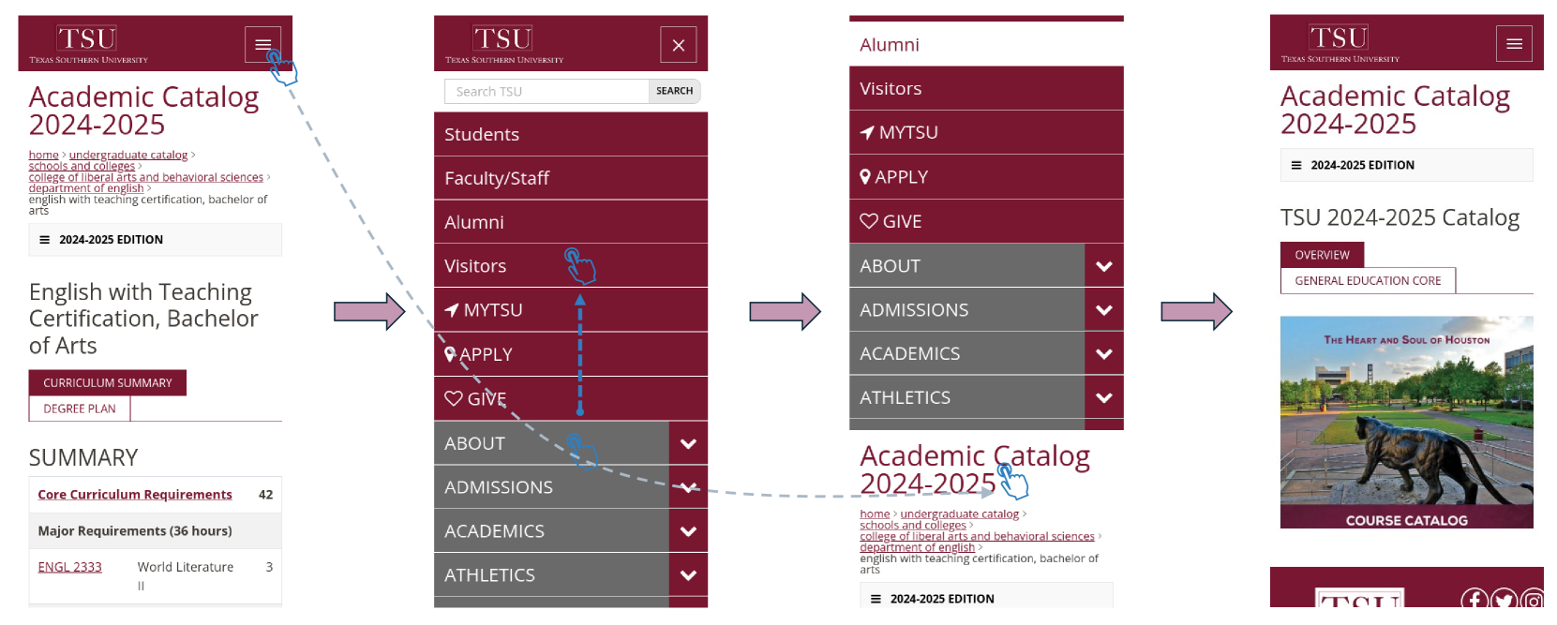Tap the heart GIVE icon below the search bar

454,399
